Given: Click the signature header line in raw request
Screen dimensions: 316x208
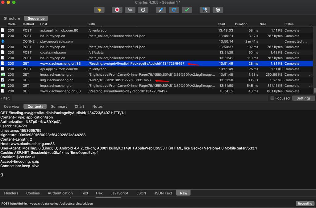Looking at the screenshot, I should pos(43,135).
